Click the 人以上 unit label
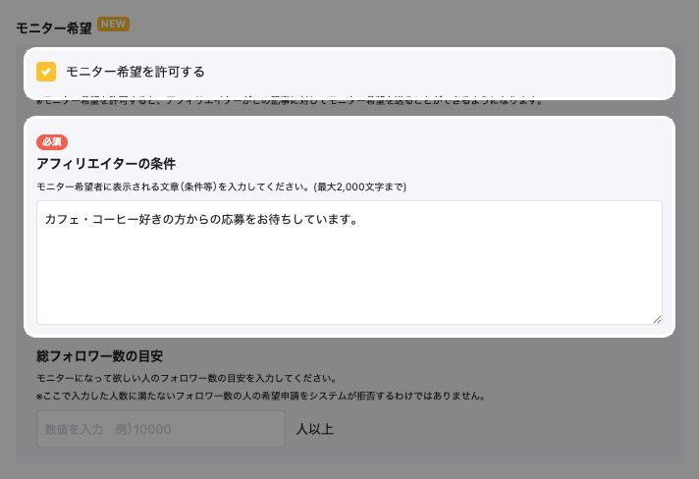The height and width of the screenshot is (479, 699). pos(315,429)
